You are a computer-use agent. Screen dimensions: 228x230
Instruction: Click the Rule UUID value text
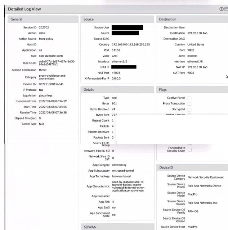tap(57, 63)
